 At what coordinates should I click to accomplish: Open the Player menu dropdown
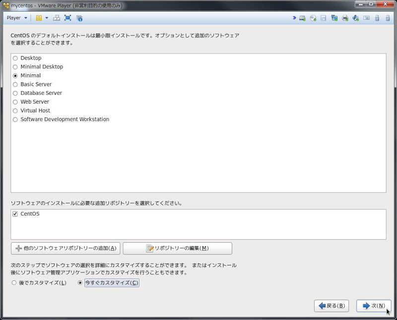click(x=14, y=17)
